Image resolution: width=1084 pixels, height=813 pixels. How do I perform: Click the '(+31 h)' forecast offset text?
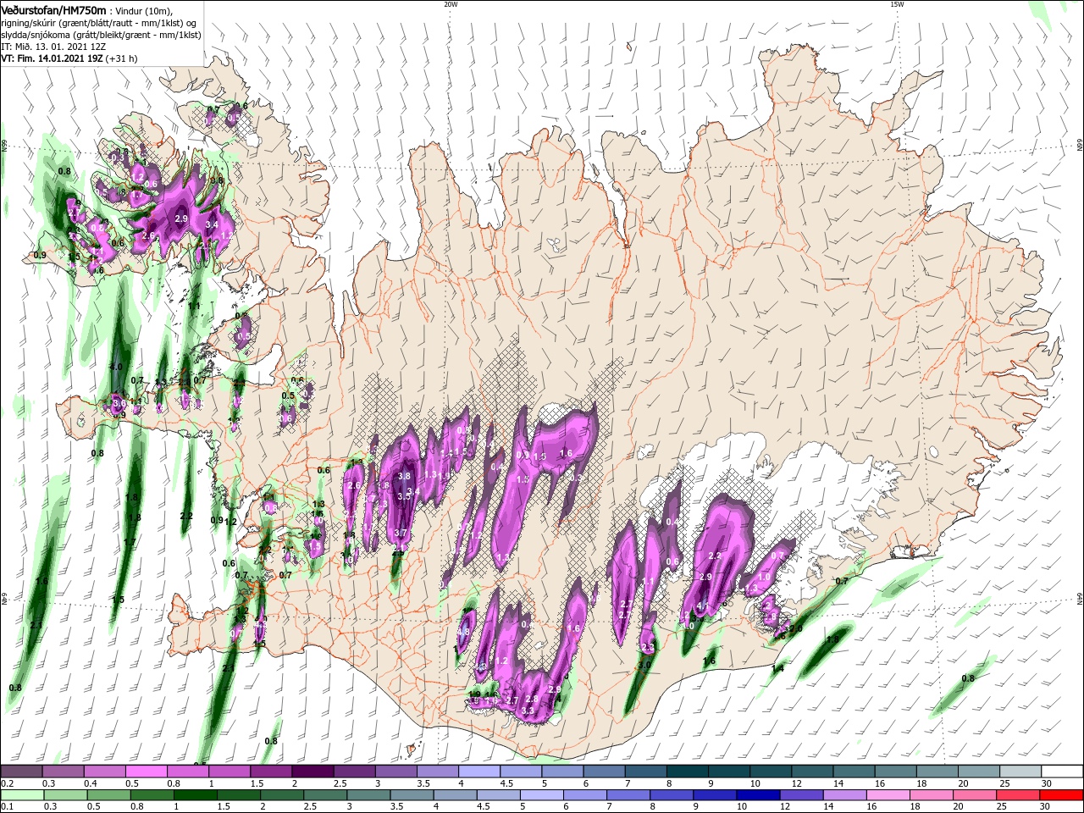pos(122,58)
